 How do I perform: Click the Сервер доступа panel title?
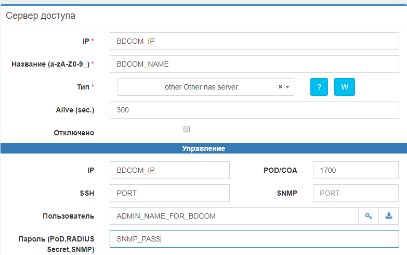pos(41,16)
